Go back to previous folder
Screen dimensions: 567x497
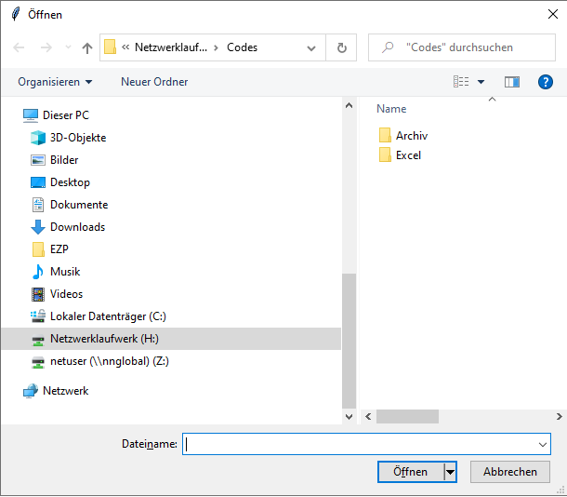click(x=19, y=47)
